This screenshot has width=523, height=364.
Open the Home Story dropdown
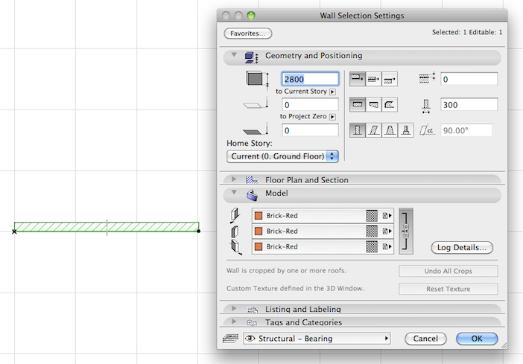(282, 156)
